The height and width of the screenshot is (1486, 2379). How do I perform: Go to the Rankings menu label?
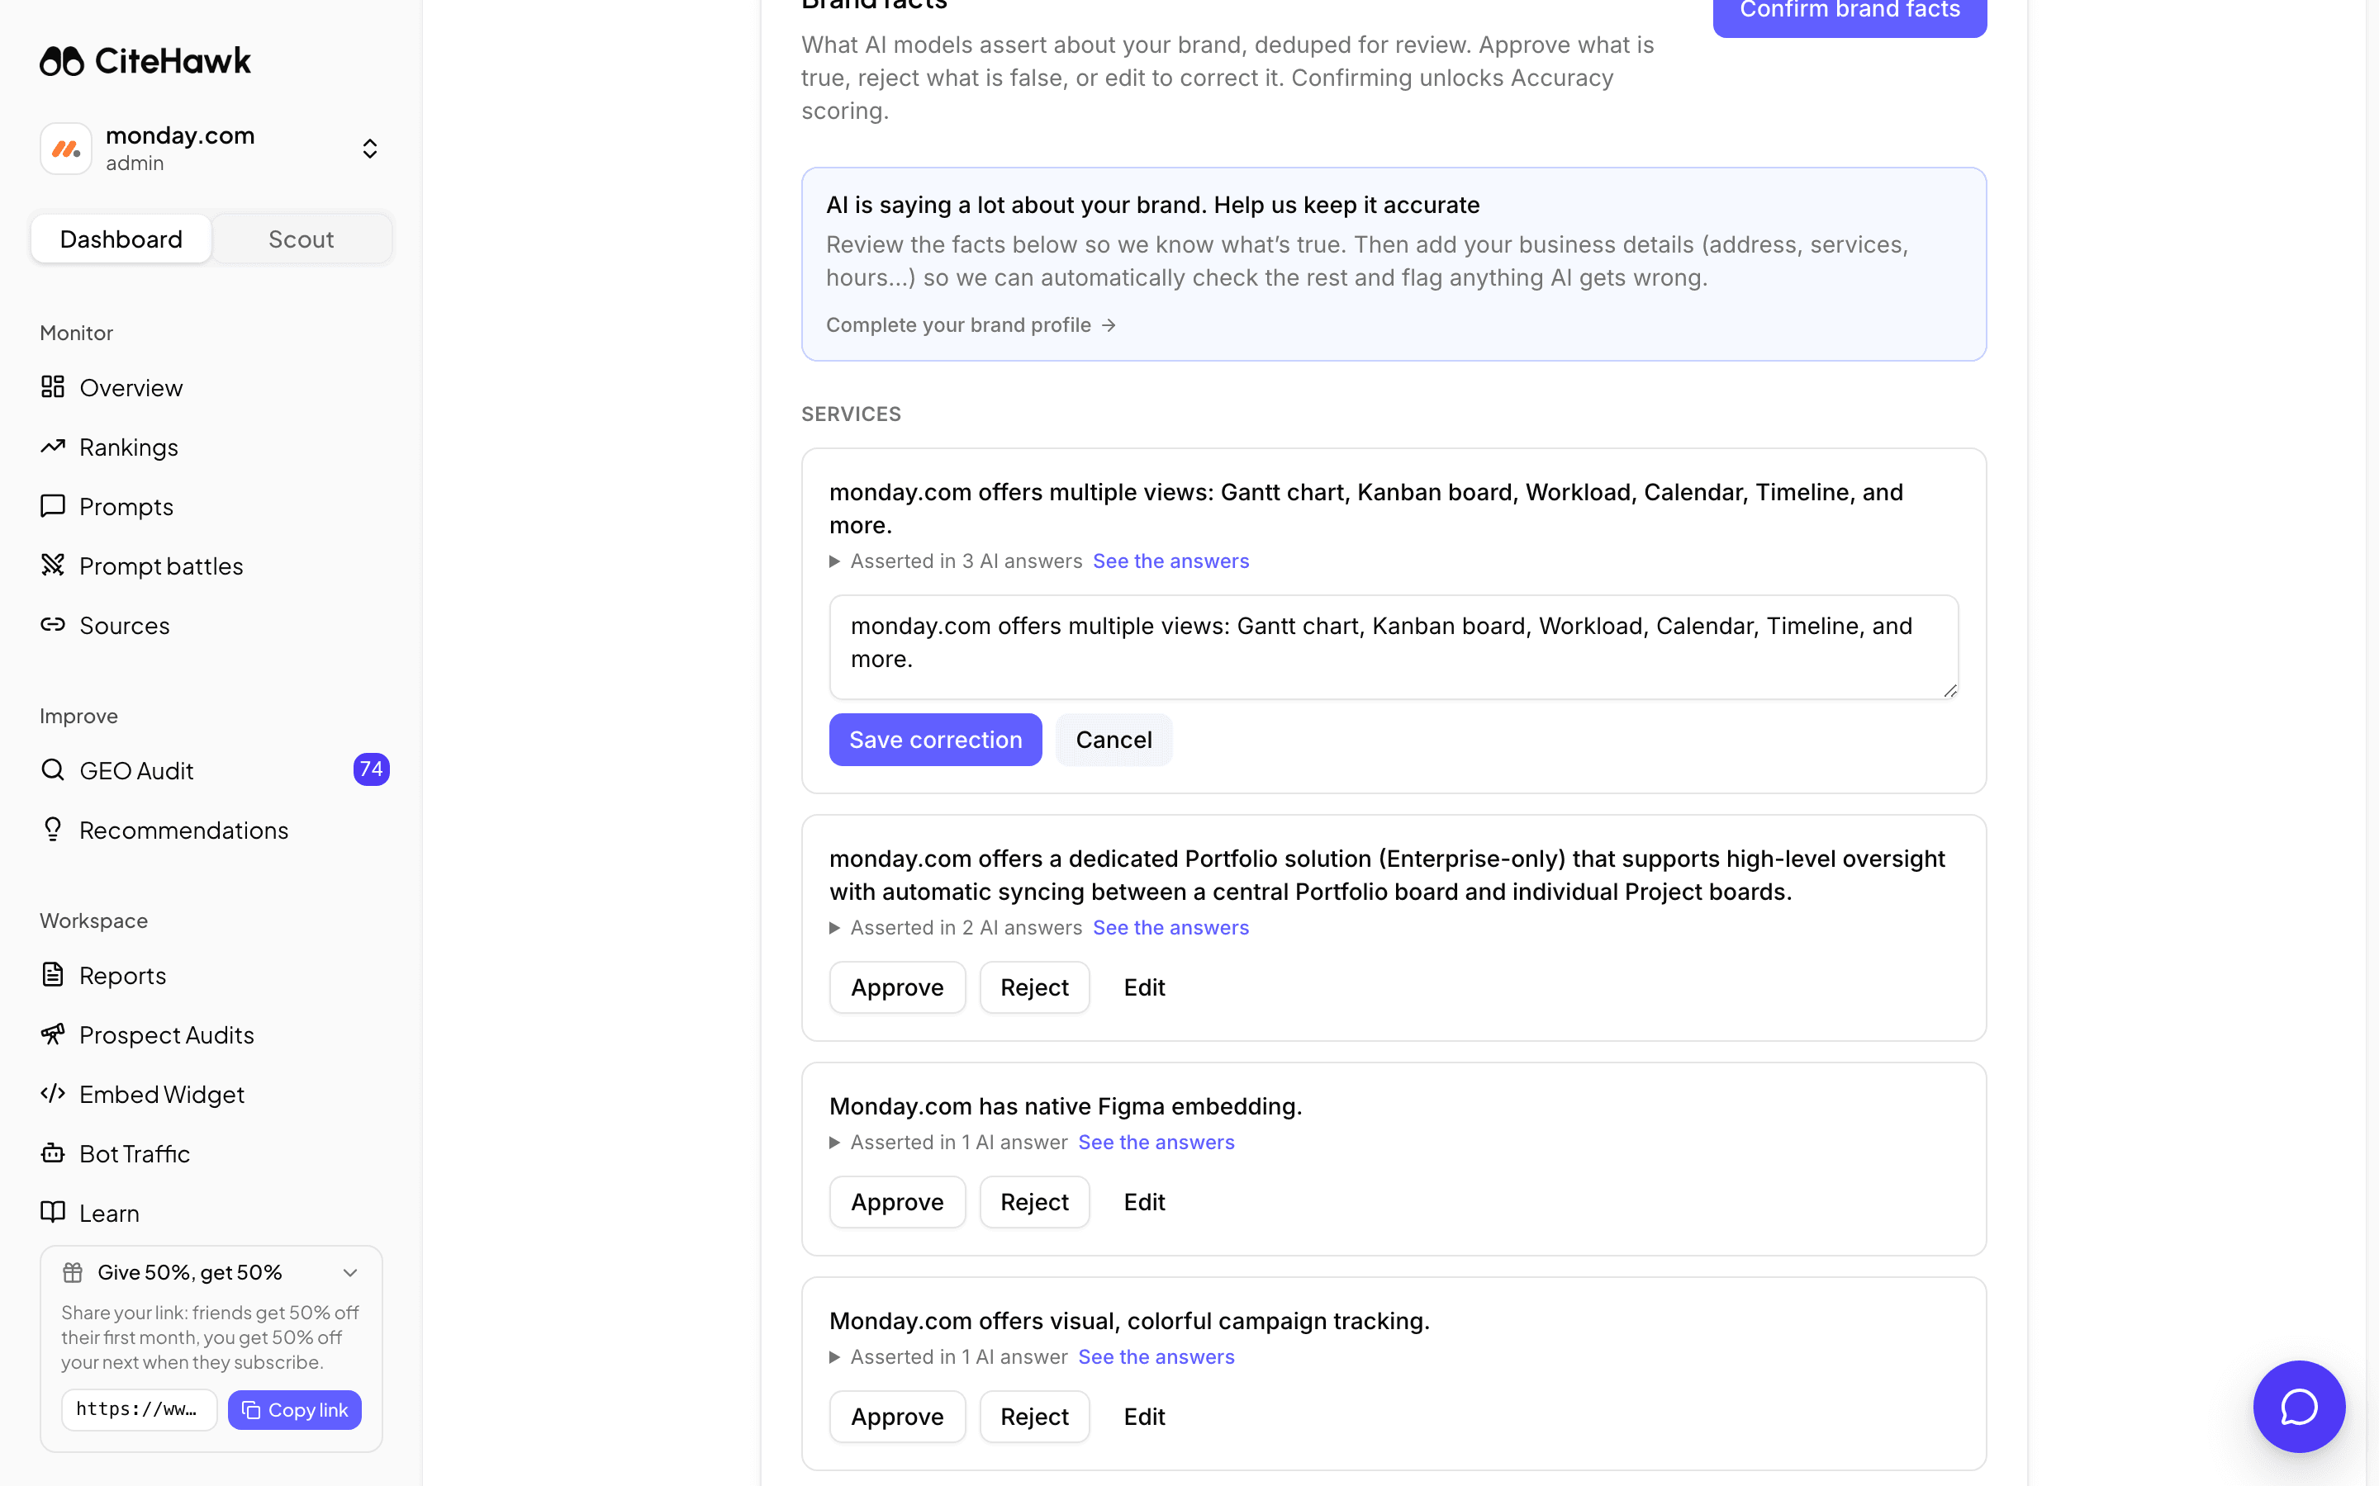click(x=129, y=447)
